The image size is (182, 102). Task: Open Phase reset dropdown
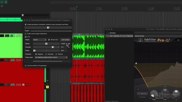pos(51,57)
